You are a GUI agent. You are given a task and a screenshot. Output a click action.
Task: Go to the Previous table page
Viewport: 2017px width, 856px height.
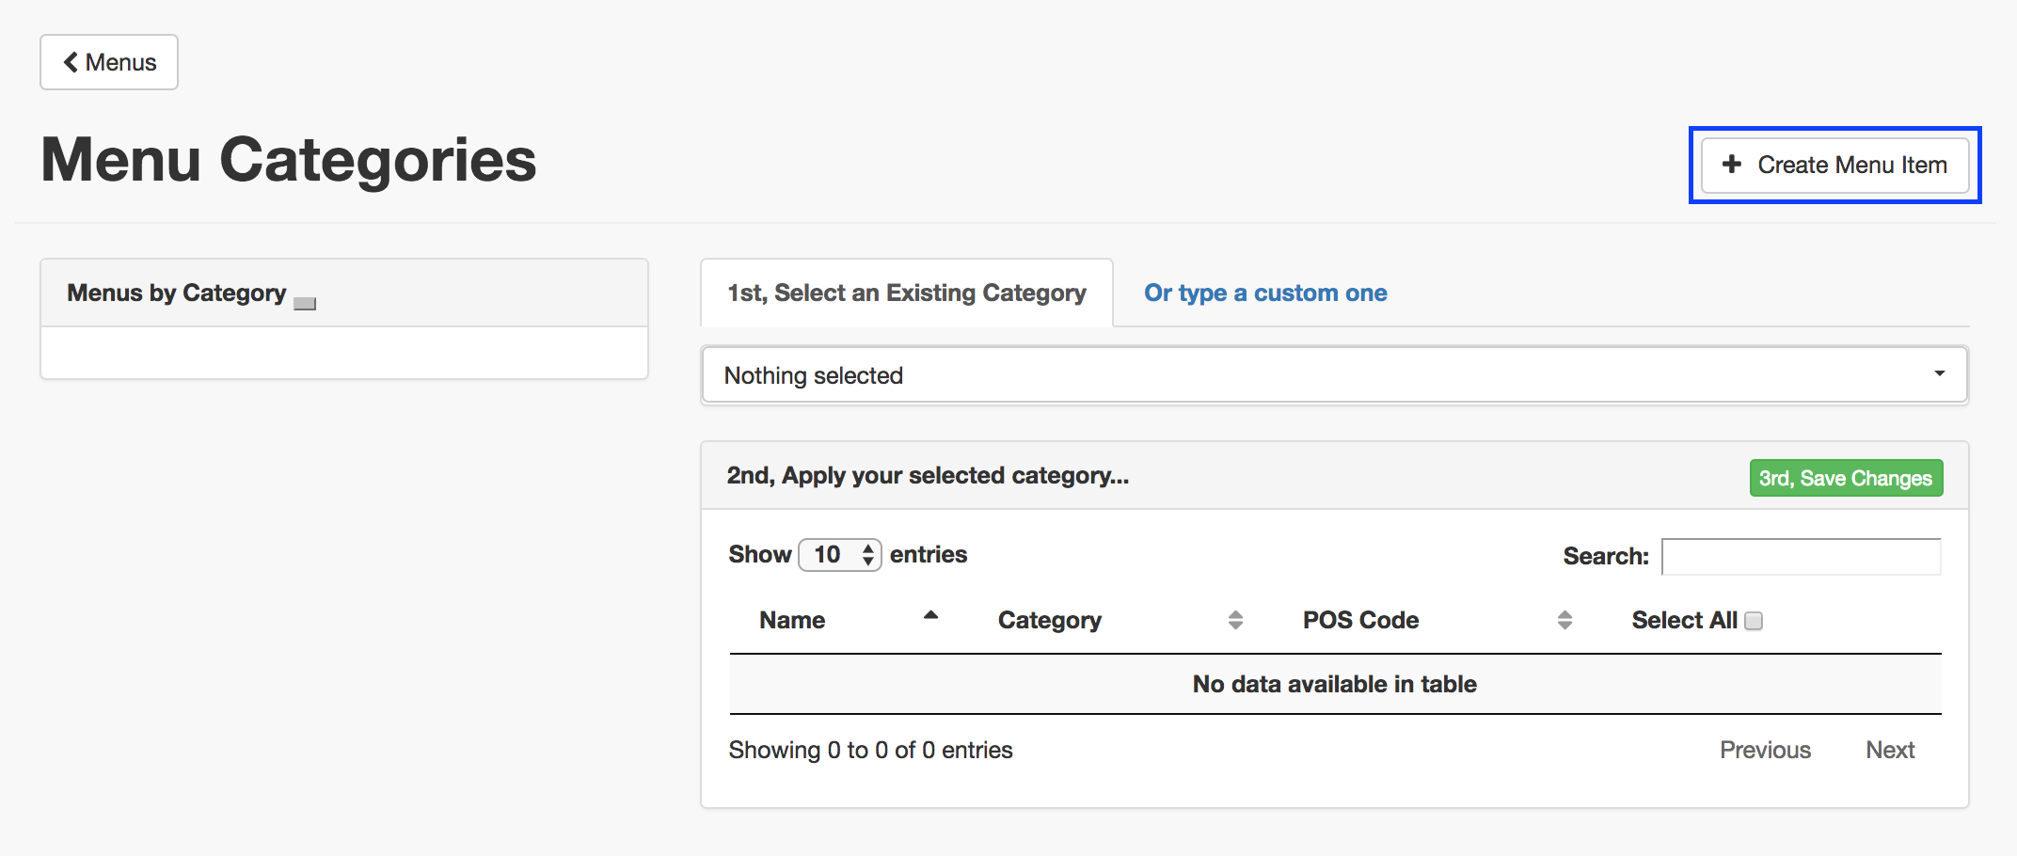click(x=1765, y=750)
